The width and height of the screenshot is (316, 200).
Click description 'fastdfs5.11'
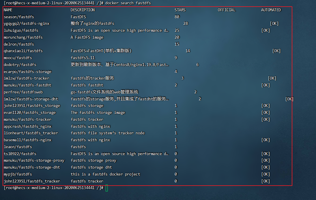tap(83, 58)
